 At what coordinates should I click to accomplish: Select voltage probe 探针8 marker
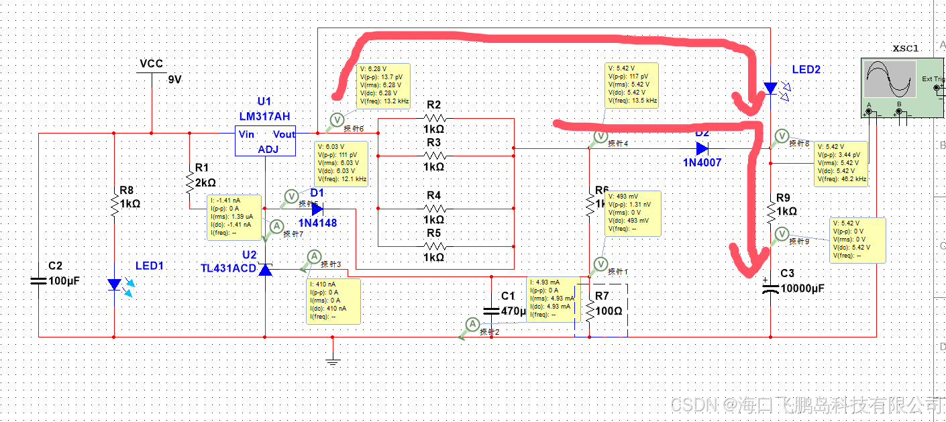tap(781, 136)
